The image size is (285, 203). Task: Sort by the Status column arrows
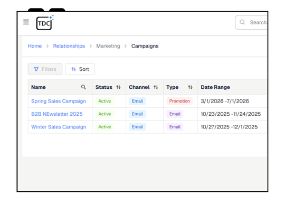click(118, 87)
